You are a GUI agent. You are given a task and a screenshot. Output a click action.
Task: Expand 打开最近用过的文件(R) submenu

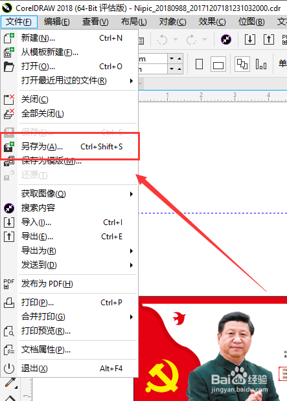69,81
